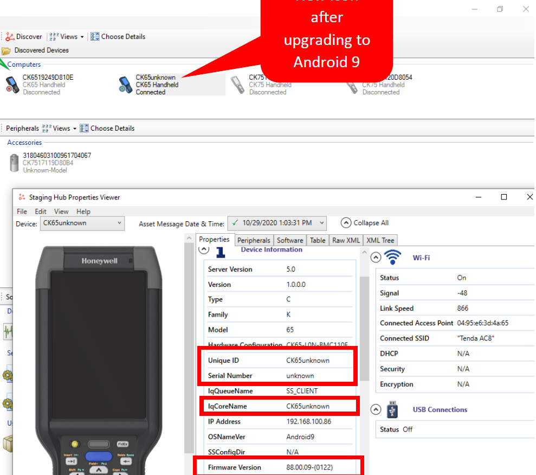The height and width of the screenshot is (475, 536).
Task: Click the Wi-Fi icon in the properties pane
Action: 392,257
